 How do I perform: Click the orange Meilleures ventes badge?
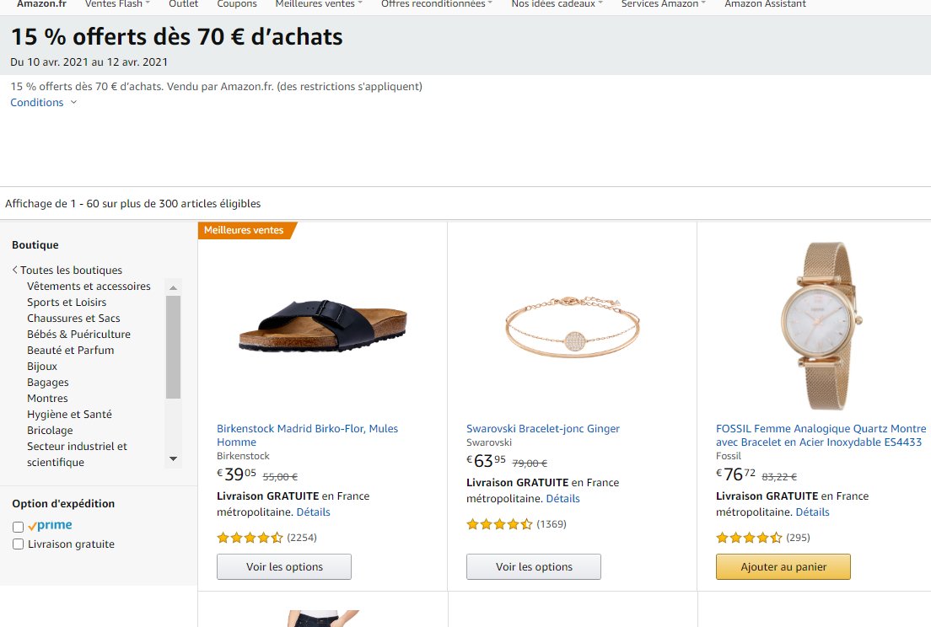(245, 228)
